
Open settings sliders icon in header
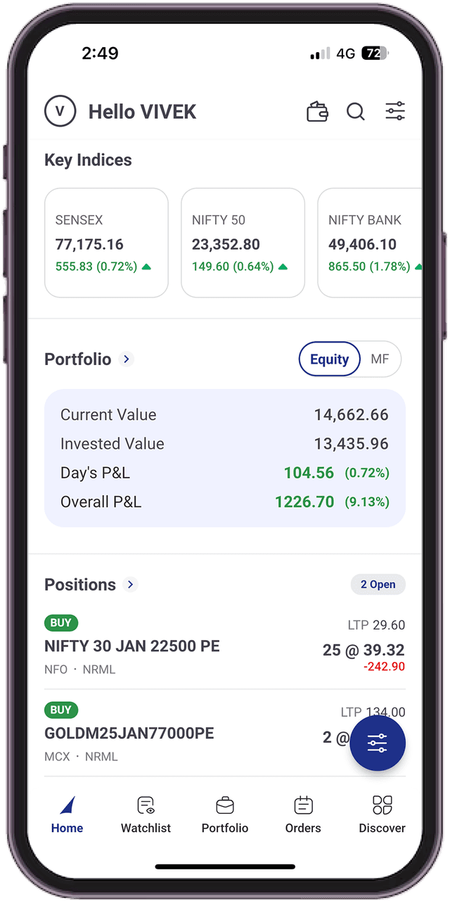[395, 111]
